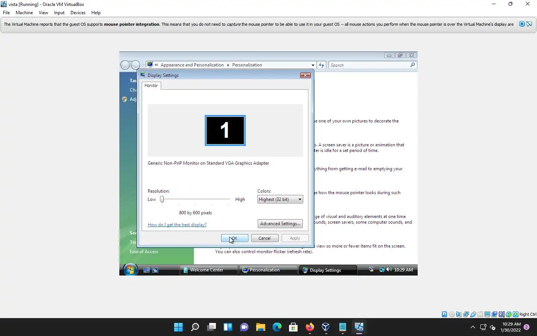Open recent pages dropdown next to forward button
Viewport: 537px width, 336px height.
(x=143, y=65)
